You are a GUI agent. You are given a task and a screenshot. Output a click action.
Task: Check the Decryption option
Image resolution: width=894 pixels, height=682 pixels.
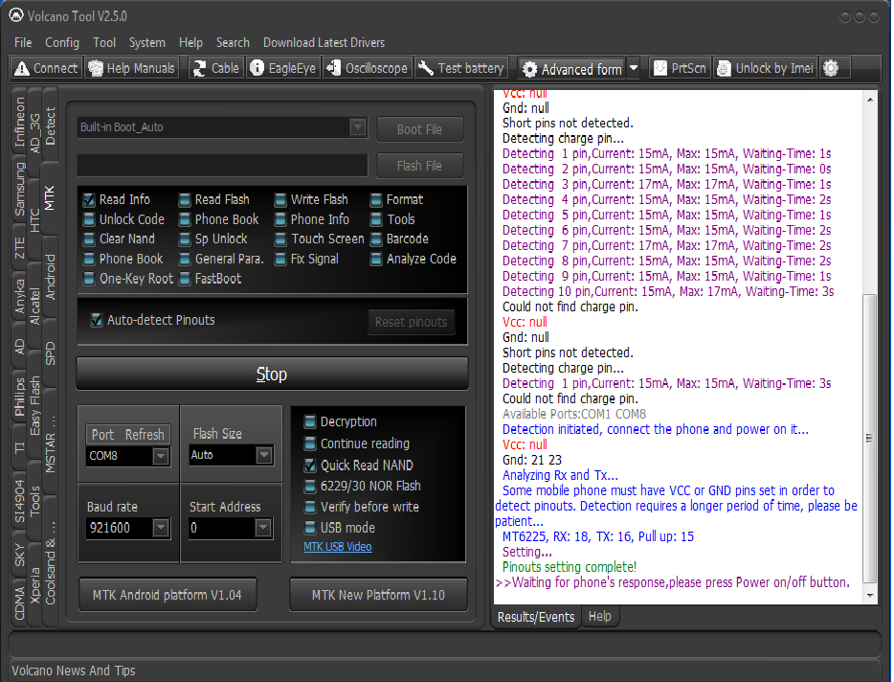pyautogui.click(x=310, y=421)
